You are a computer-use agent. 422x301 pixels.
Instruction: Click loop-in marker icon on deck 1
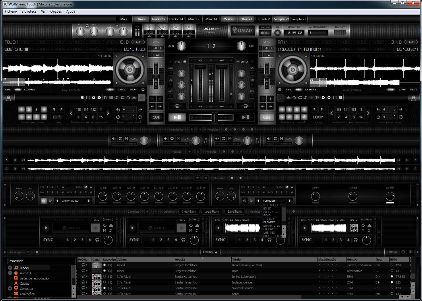point(54,109)
